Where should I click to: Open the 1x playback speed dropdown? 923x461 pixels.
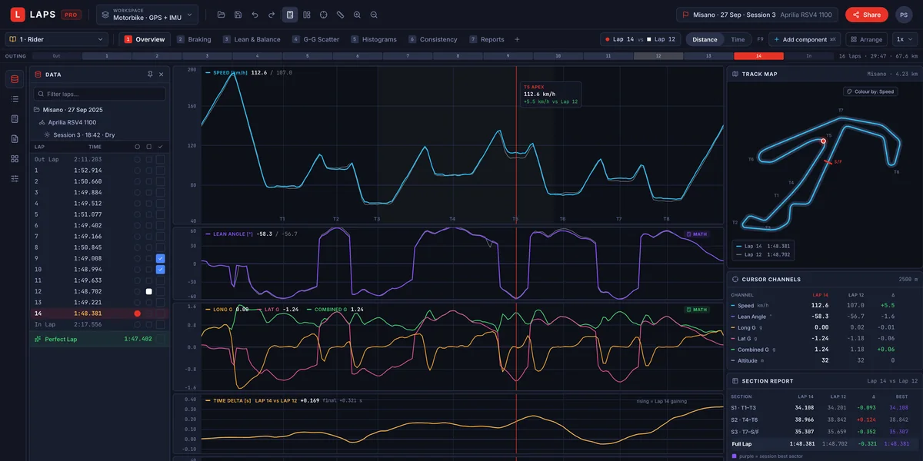coord(904,39)
